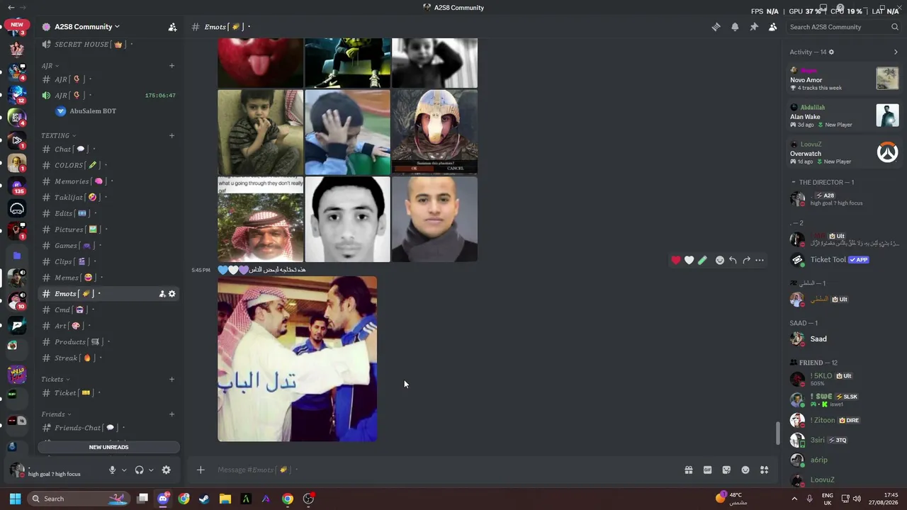Click the taskbar clock showing 17:45
Viewport: 907px width, 510px height.
pyautogui.click(x=883, y=499)
